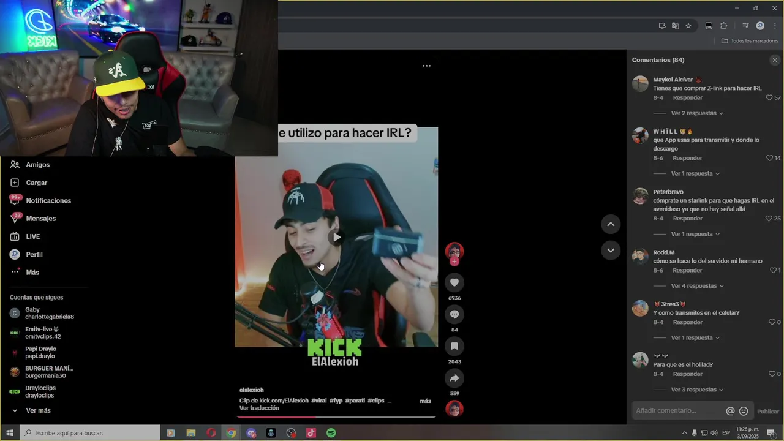Reply to Peterbravo's comment

click(687, 219)
